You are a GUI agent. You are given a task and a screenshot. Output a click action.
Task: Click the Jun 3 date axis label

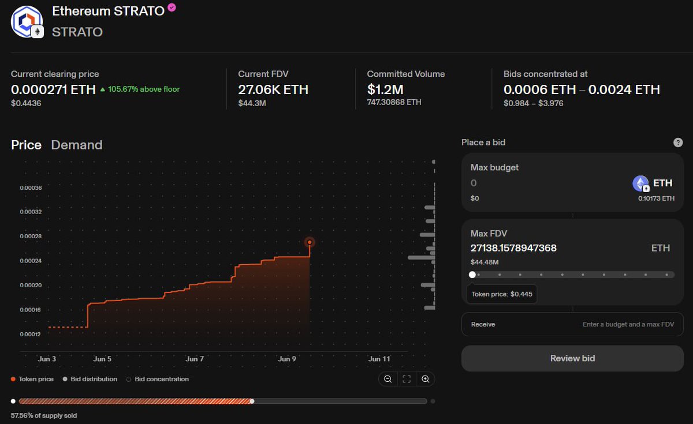click(x=47, y=359)
